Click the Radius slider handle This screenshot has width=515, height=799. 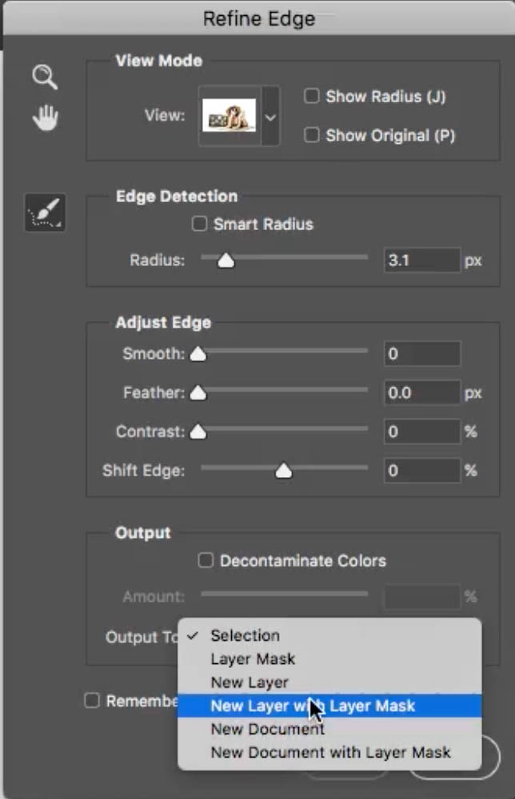pyautogui.click(x=226, y=260)
